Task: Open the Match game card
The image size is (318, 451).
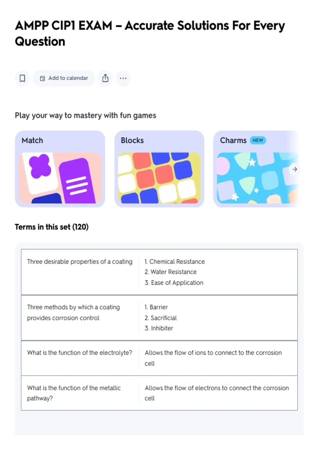Action: click(60, 169)
